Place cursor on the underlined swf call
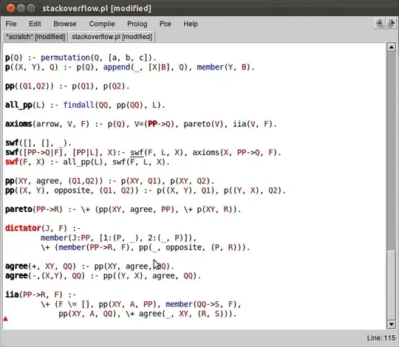 point(137,153)
